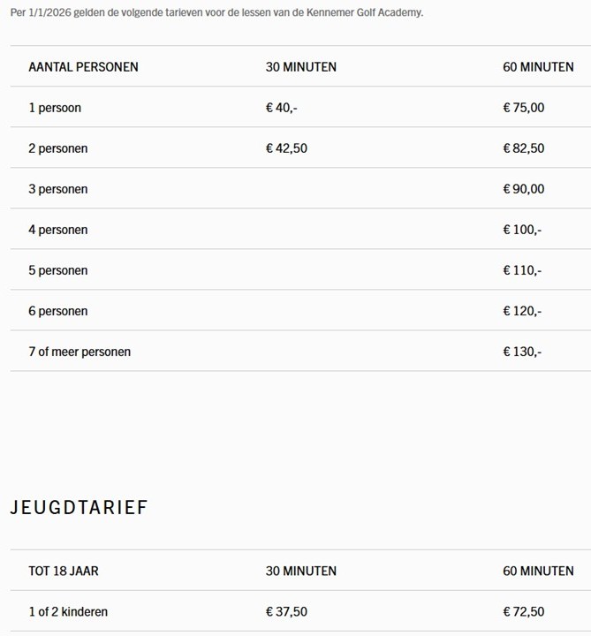
Task: Click the € 82,50 price cell
Action: 524,148
